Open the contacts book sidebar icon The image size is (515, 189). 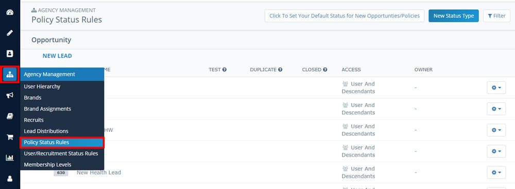(x=10, y=53)
